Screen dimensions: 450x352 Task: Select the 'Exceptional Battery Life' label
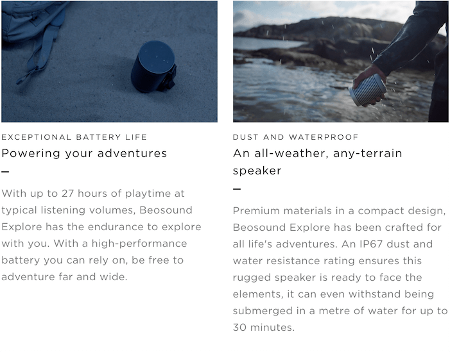[74, 137]
